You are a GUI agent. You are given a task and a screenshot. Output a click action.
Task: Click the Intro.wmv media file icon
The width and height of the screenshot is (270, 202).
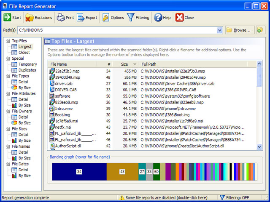51,109
